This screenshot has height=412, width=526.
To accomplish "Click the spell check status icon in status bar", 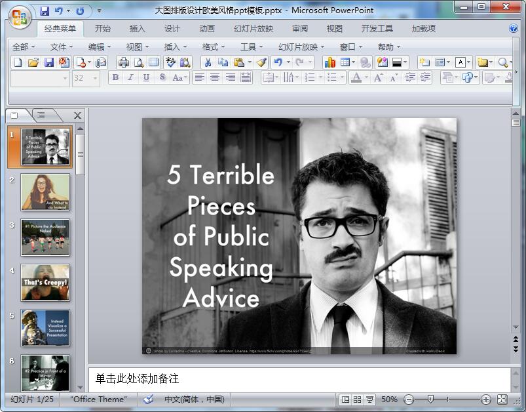I will pos(148,400).
